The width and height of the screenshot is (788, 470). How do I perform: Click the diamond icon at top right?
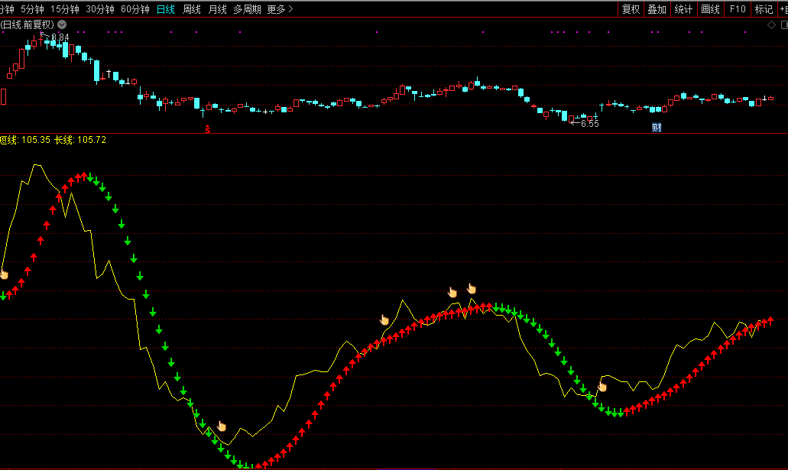[x=771, y=24]
